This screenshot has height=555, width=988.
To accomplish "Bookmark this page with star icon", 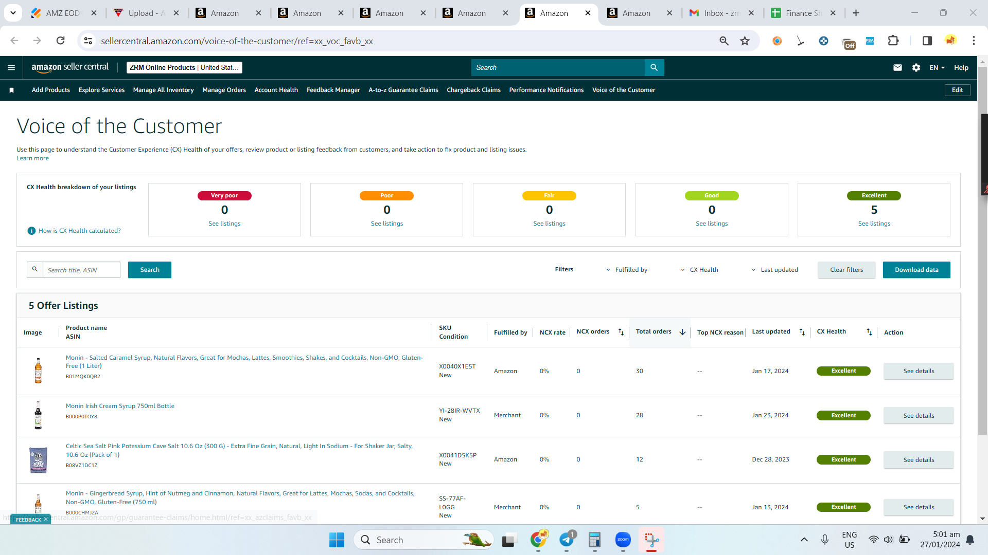I will (x=745, y=41).
